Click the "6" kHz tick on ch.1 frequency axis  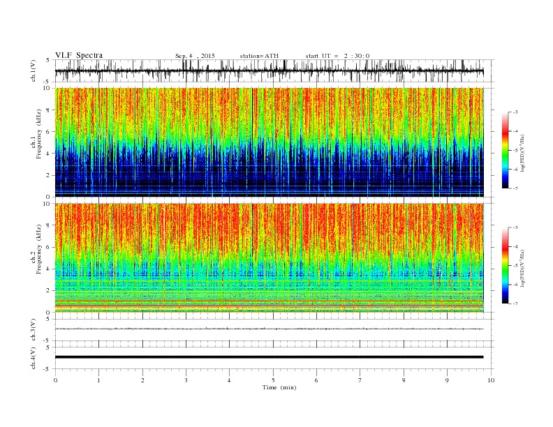coord(48,132)
